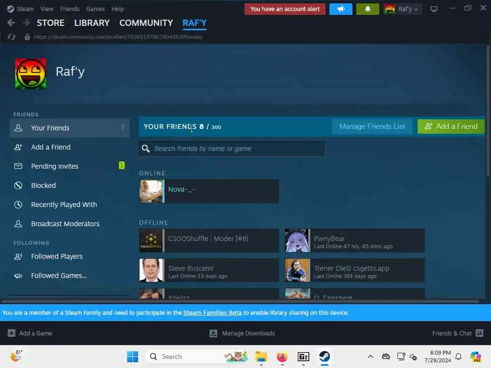Open Add a Friend in the sidebar
This screenshot has height=368, width=491.
[x=70, y=147]
